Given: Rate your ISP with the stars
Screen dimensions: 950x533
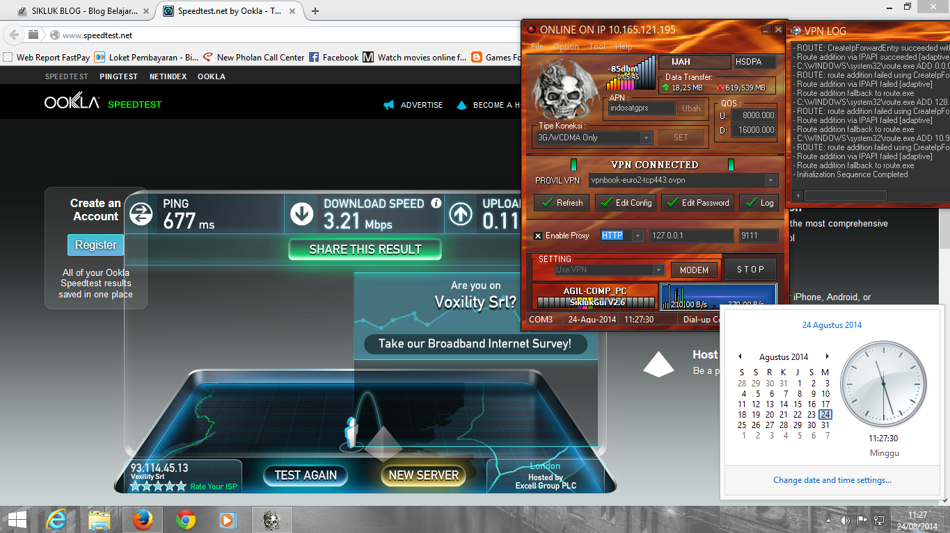Looking at the screenshot, I should (x=158, y=486).
